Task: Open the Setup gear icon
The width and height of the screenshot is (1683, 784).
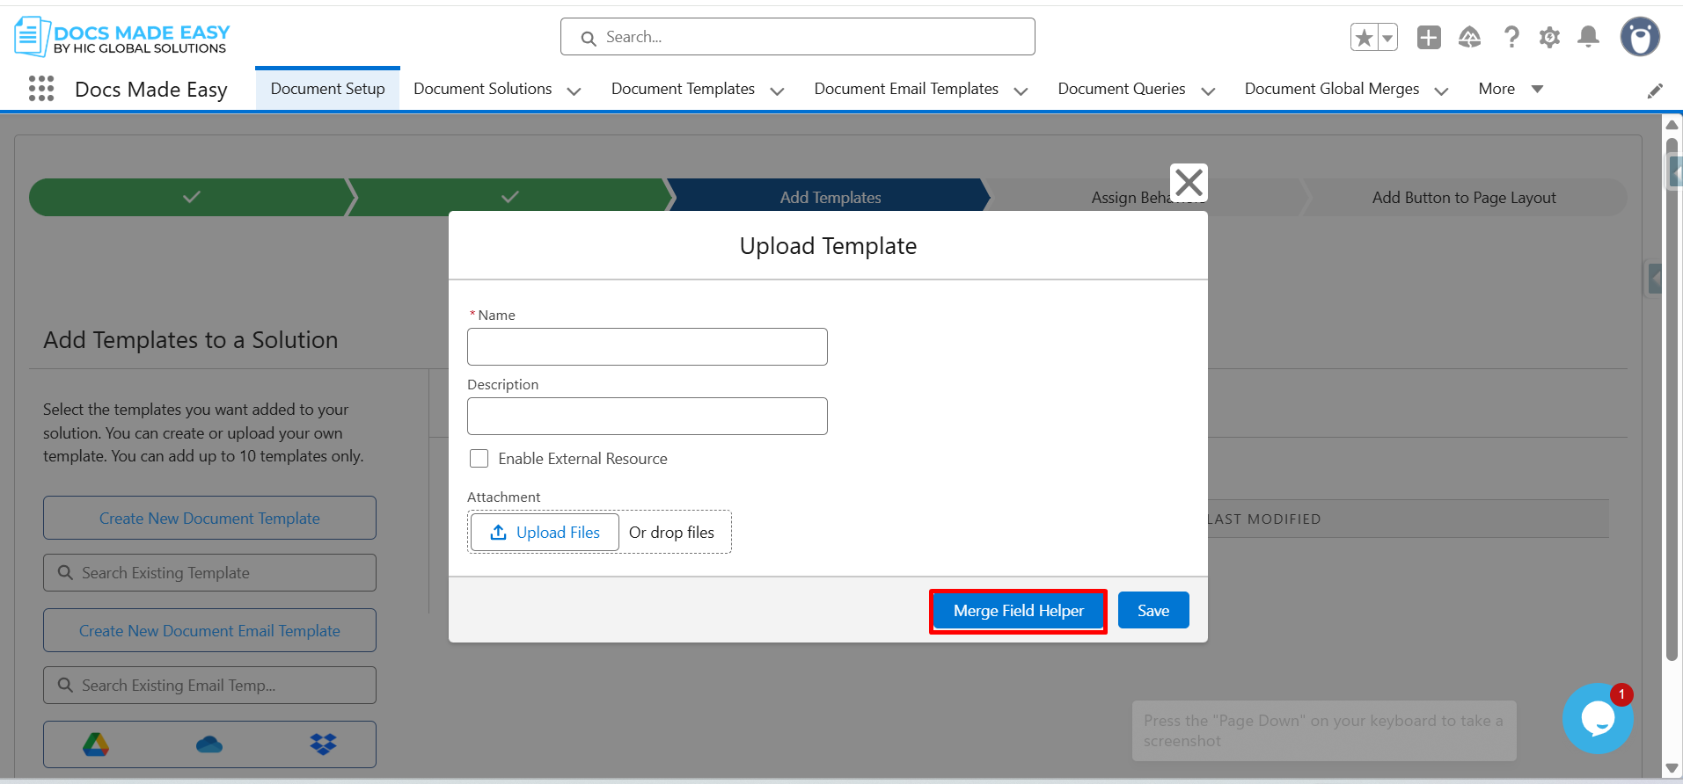Action: (x=1549, y=38)
